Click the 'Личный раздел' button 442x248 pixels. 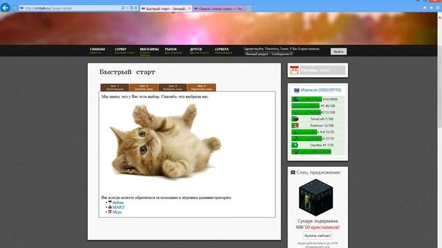pyautogui.click(x=256, y=54)
